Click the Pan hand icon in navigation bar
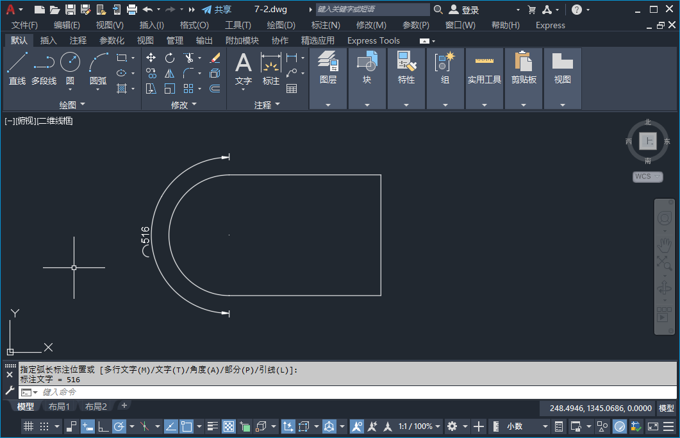Screen dimensions: 680x438 pyautogui.click(x=664, y=244)
